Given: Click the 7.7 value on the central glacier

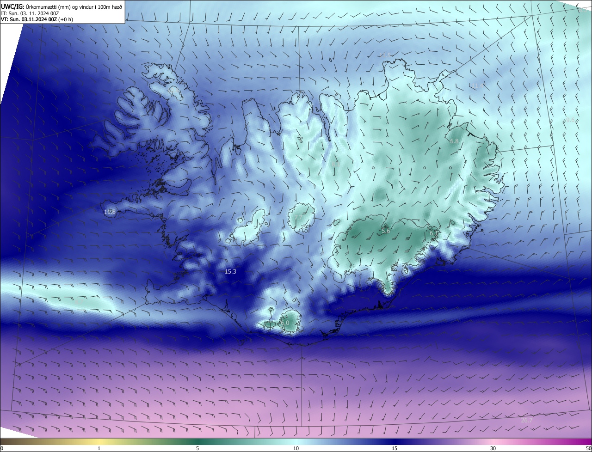Looking at the screenshot, I should click(298, 217).
